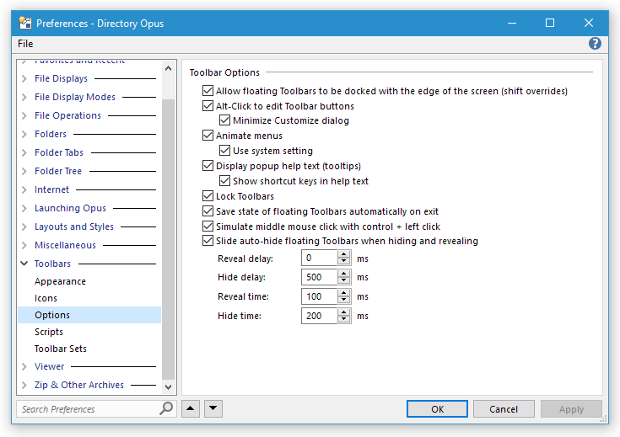
Task: Select the Icons page under Toolbars
Action: tap(46, 298)
